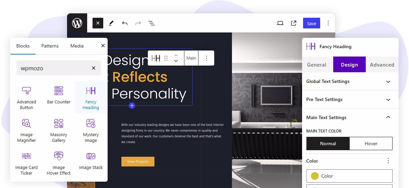Open the desktop preview view icon

point(280,23)
